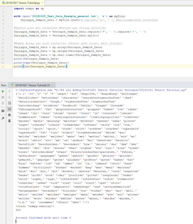
Task: Pin the Run tab with pin icon
Action: 3,119
